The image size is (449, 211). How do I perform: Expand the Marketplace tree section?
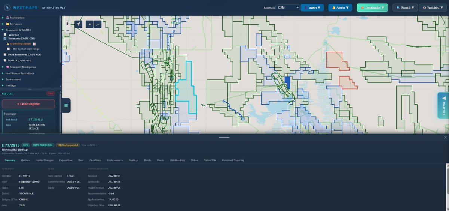(3, 18)
